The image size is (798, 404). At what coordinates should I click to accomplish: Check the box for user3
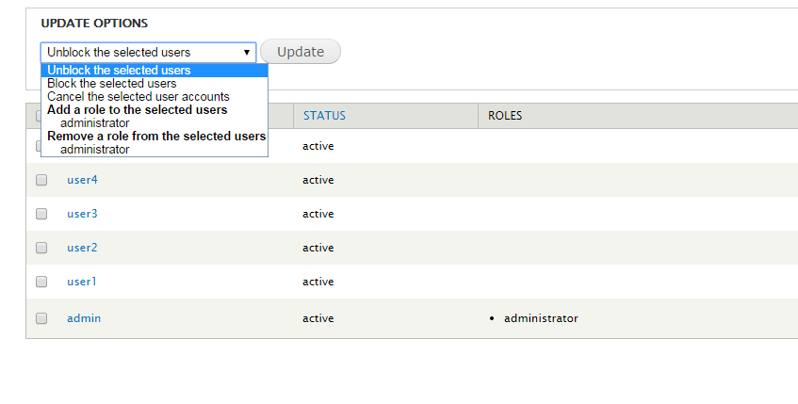41,214
